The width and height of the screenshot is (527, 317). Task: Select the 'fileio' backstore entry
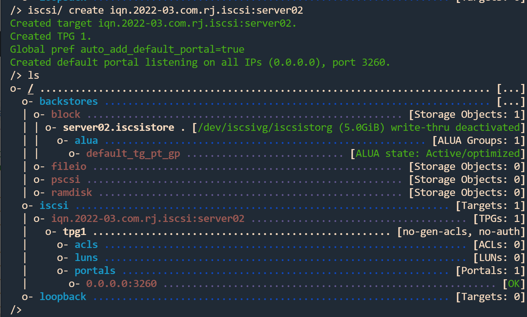[x=69, y=167]
